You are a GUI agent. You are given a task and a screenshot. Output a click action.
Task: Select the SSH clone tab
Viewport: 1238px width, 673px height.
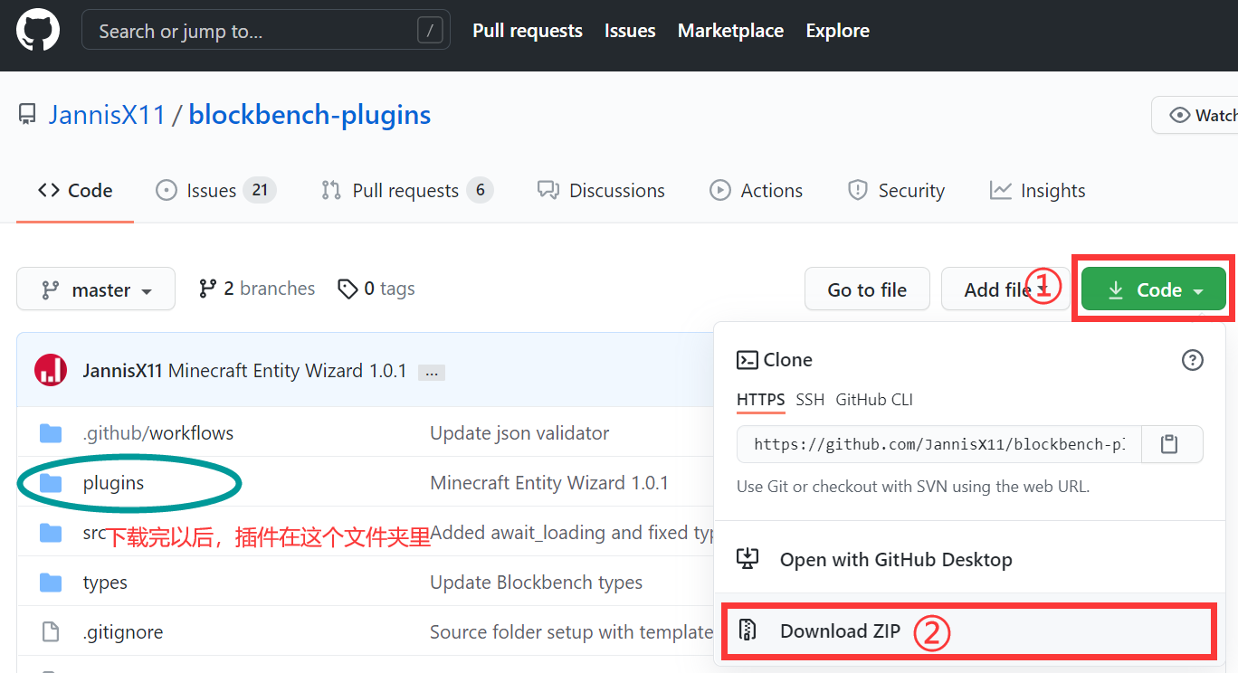tap(810, 400)
